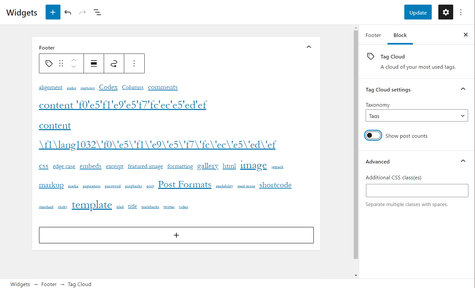The height and width of the screenshot is (288, 475).
Task: Open the top-right editor options menu
Action: 461,12
